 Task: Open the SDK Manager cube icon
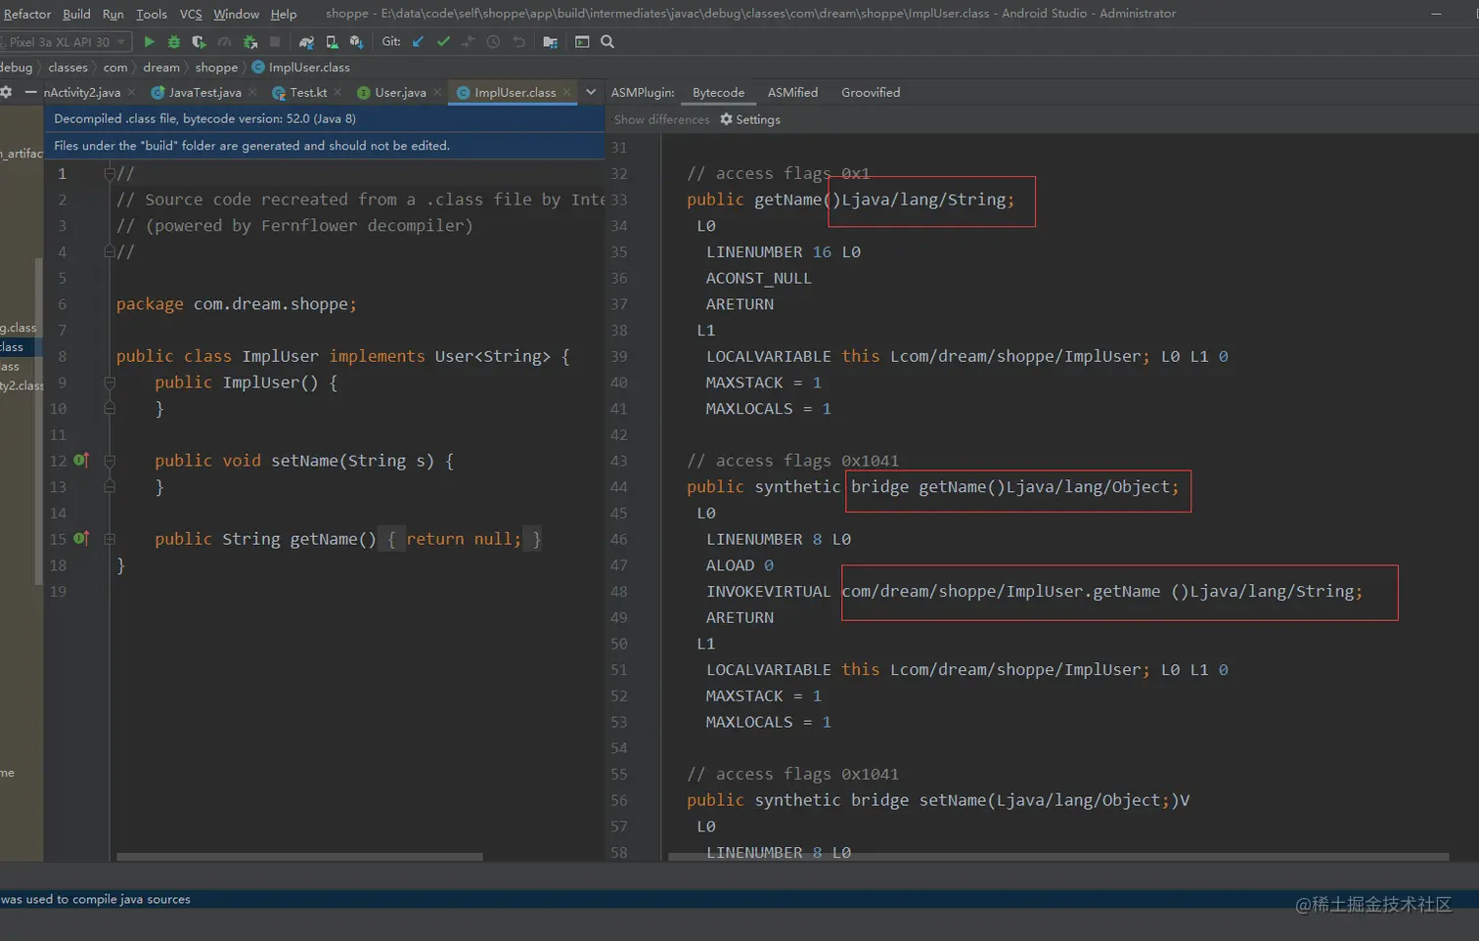click(x=357, y=42)
